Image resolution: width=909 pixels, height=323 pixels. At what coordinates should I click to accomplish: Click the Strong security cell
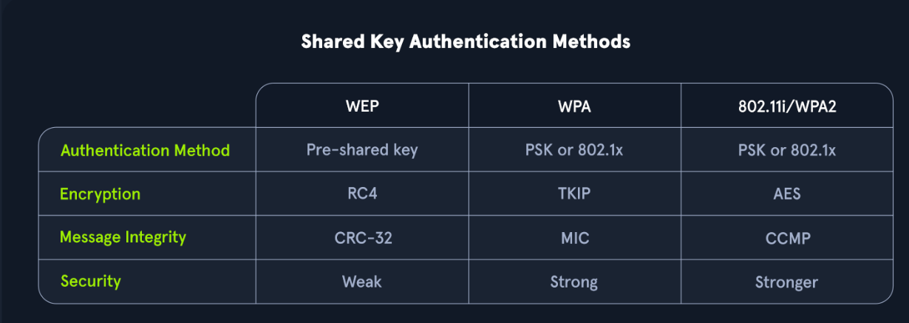click(574, 282)
